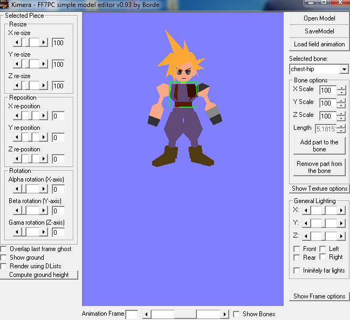Enable Front lighting checkbox
The height and width of the screenshot is (320, 350).
point(297,249)
